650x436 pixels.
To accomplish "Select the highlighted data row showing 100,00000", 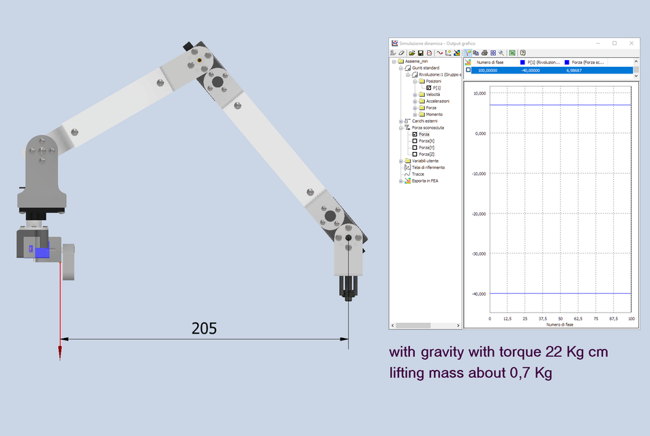I will (490, 70).
